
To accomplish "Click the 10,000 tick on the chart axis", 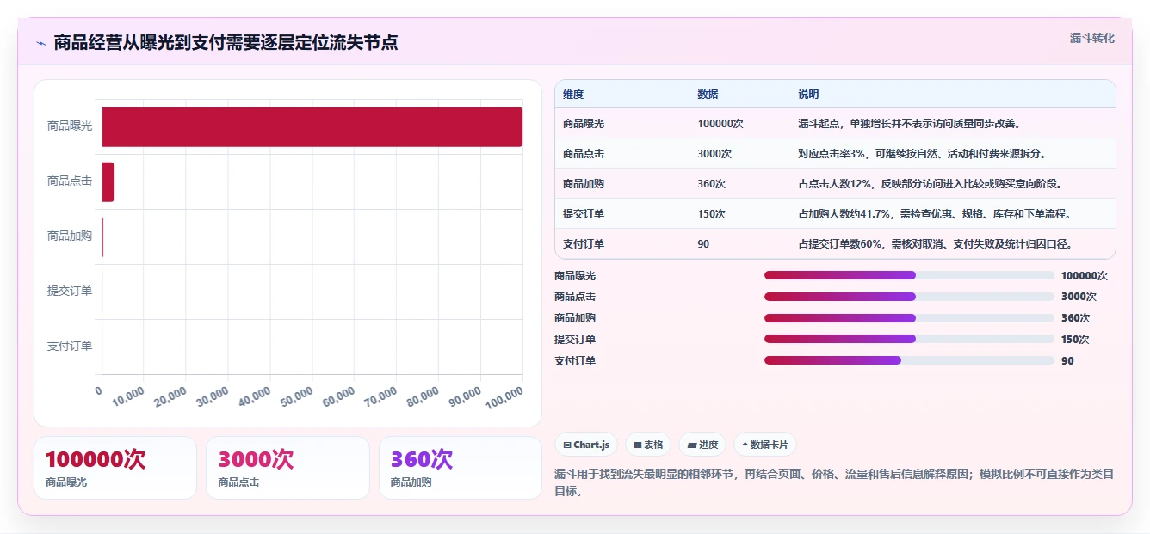I will [128, 397].
